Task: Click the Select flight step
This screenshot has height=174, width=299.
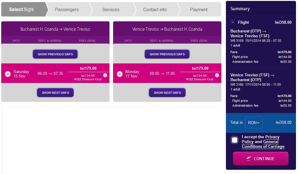Action: point(22,10)
